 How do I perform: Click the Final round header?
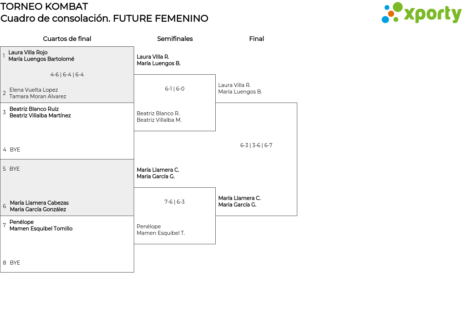tap(256, 39)
